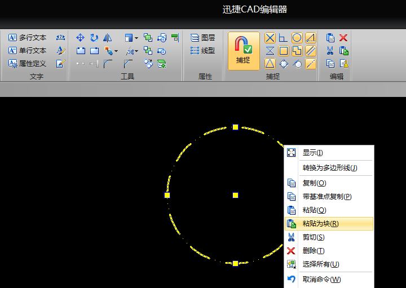406x288 pixels.
Task: Choose 选择所有(U) in context menu
Action: 329,264
